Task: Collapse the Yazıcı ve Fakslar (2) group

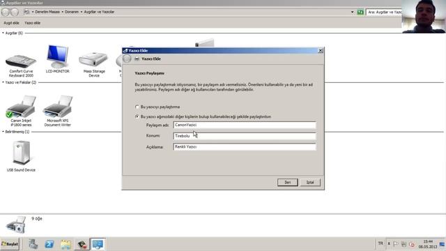Action: click(x=3, y=82)
